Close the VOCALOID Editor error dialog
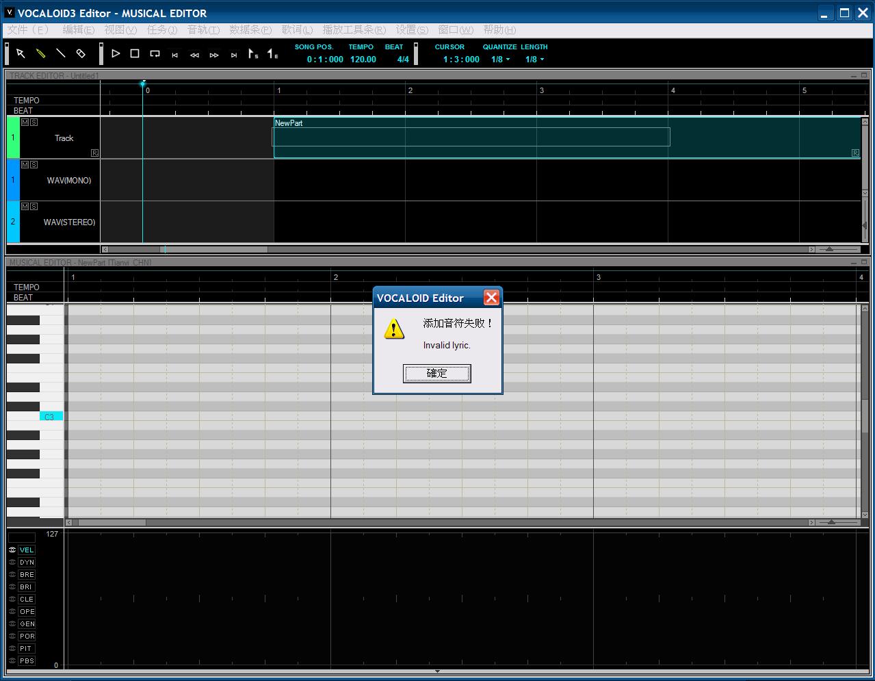Image resolution: width=875 pixels, height=681 pixels. (x=491, y=297)
